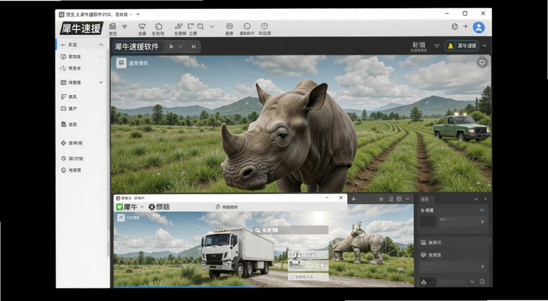
Task: Toggle blue cloud icon in right panel
Action: 482,210
